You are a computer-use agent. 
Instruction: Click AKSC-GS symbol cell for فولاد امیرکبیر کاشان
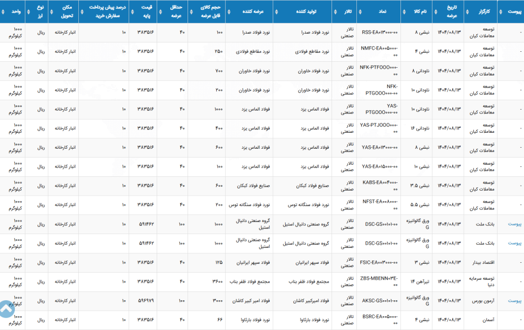point(379,301)
